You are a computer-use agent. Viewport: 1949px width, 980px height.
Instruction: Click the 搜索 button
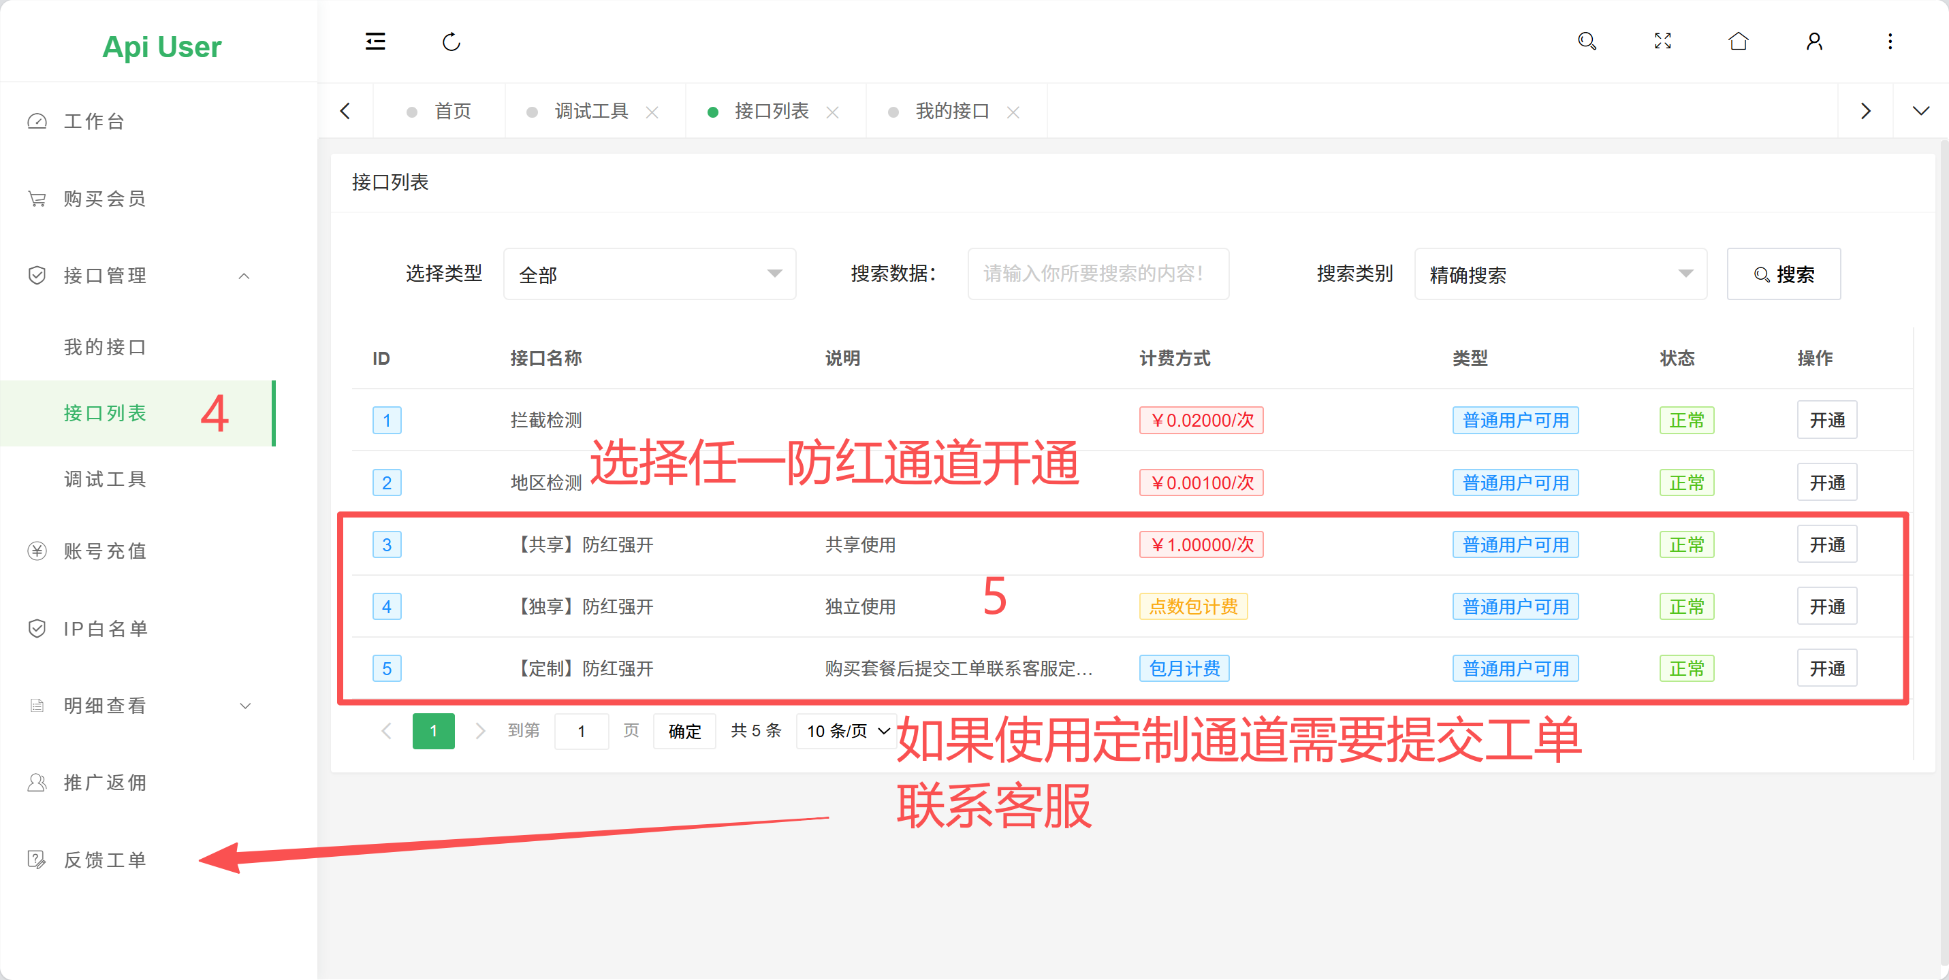tap(1784, 274)
